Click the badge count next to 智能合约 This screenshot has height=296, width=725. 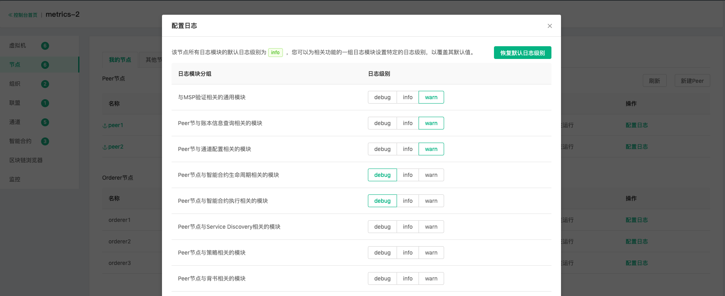45,141
